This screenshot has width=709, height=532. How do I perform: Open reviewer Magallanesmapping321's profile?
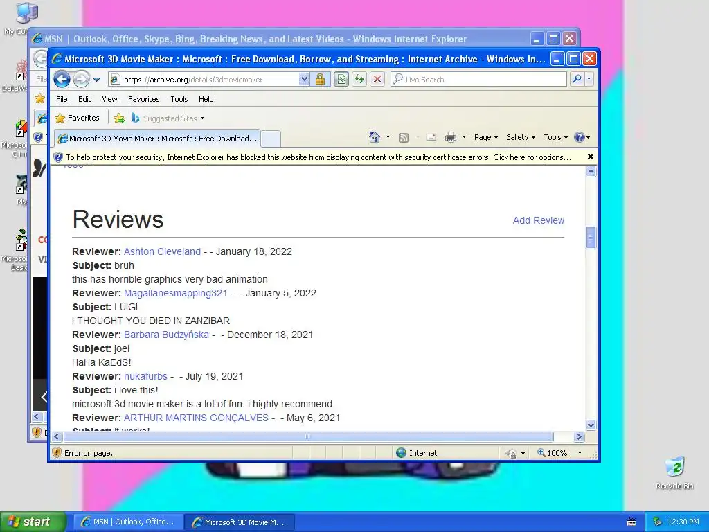tap(175, 293)
